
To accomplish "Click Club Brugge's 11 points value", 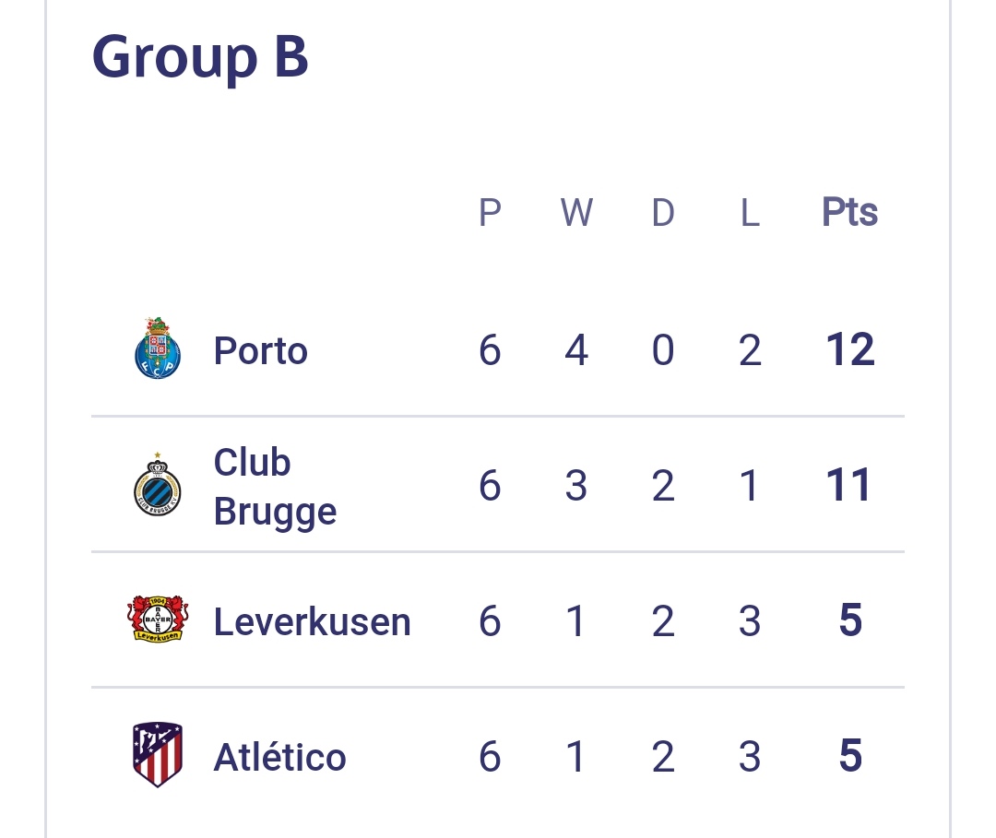I will [x=849, y=486].
